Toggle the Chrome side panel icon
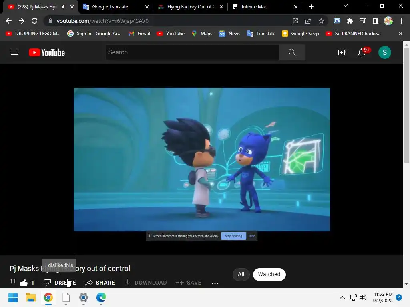Screen dimensions: 410x307 point(376,21)
